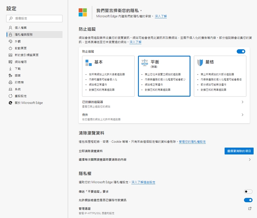Click the Strict (嚴格) shield icon

click(x=200, y=63)
